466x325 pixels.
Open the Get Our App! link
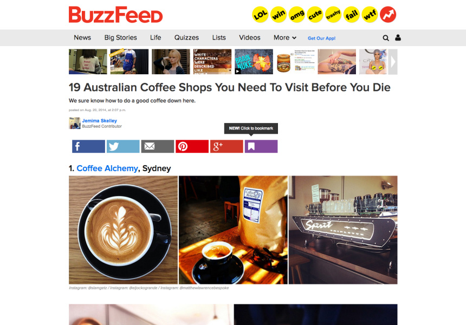pyautogui.click(x=321, y=38)
